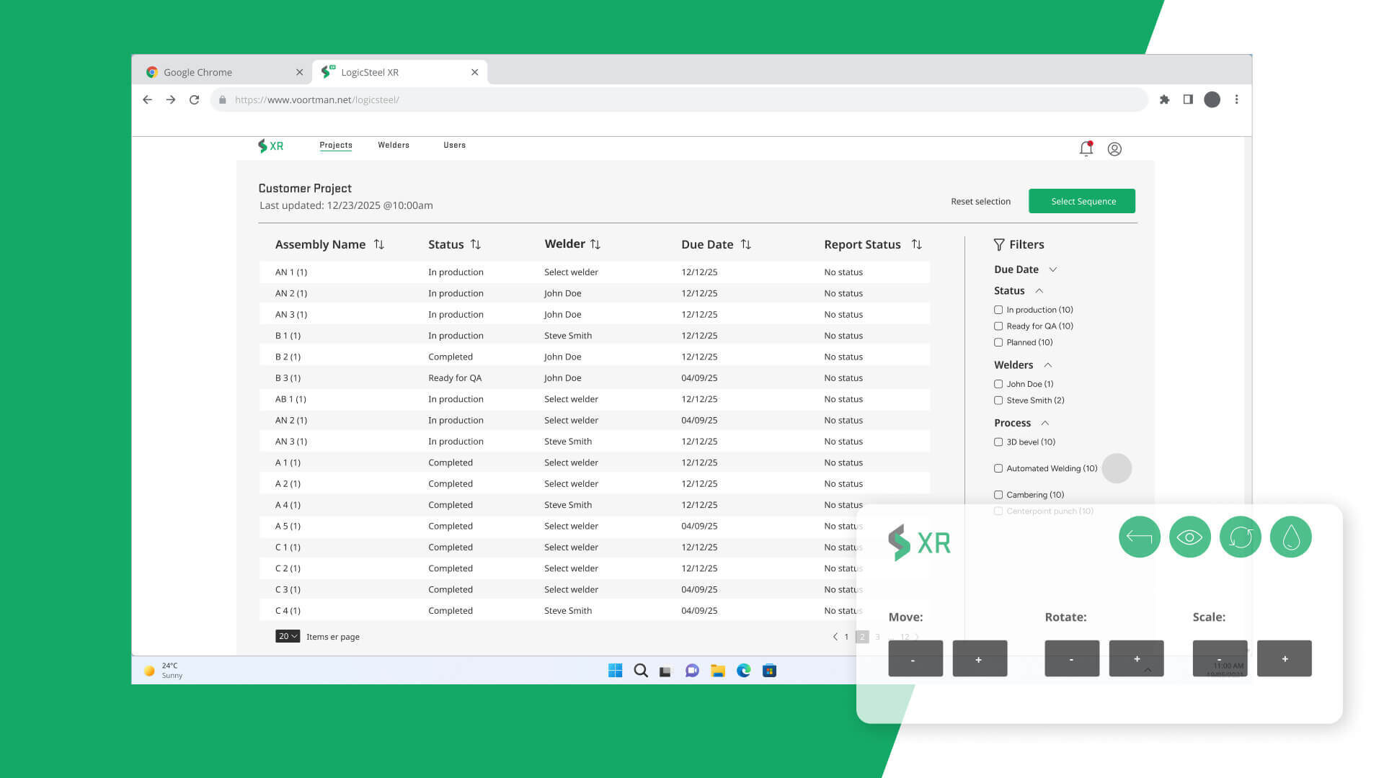Check the Steve Smith (2) filter

coord(998,401)
